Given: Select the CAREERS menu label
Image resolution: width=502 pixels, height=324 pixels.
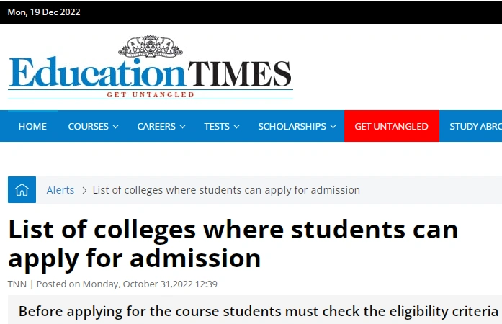Looking at the screenshot, I should pos(156,126).
